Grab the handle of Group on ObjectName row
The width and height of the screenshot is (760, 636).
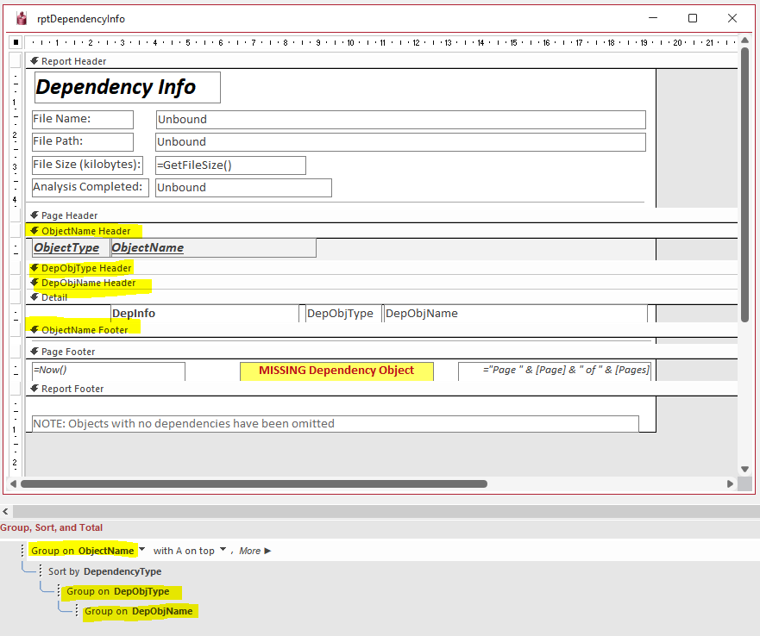click(22, 551)
